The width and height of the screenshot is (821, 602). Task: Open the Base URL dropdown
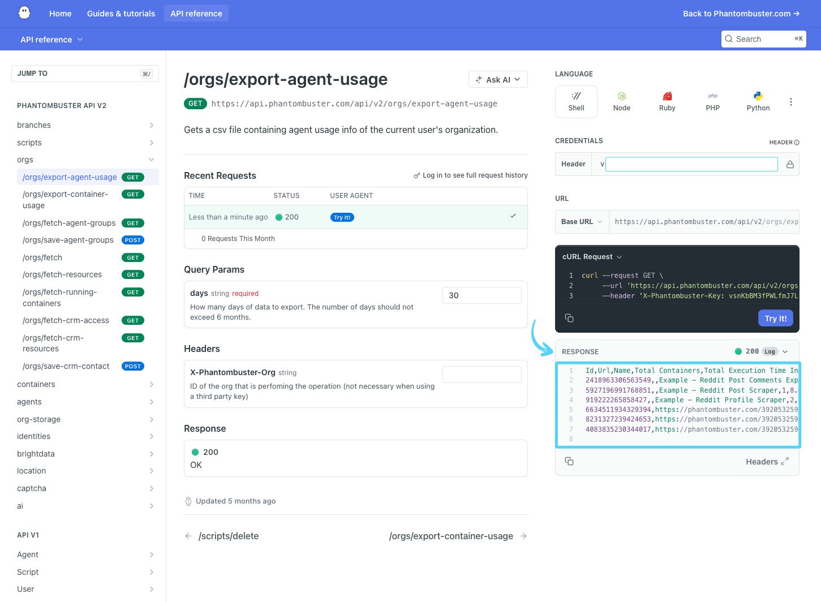pos(582,222)
